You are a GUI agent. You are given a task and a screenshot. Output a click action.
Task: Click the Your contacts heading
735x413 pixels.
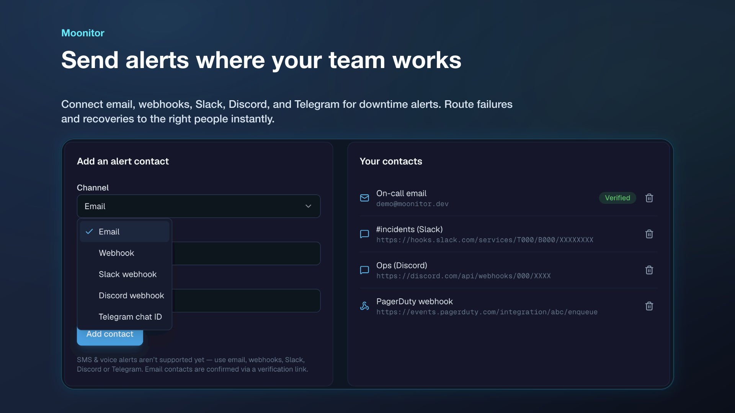(x=391, y=161)
